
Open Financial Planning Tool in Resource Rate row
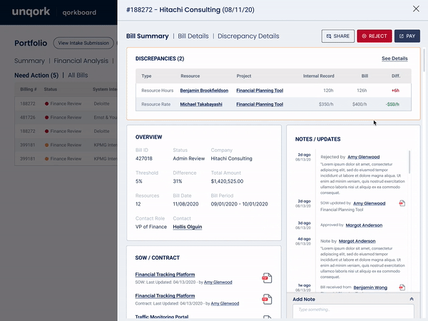click(x=260, y=104)
